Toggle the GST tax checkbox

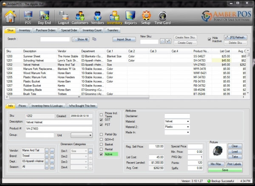[101, 120]
